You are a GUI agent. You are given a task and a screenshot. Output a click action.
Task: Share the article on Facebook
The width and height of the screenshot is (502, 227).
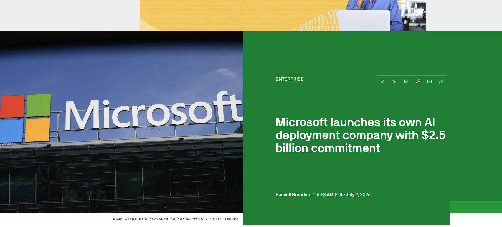pyautogui.click(x=382, y=81)
